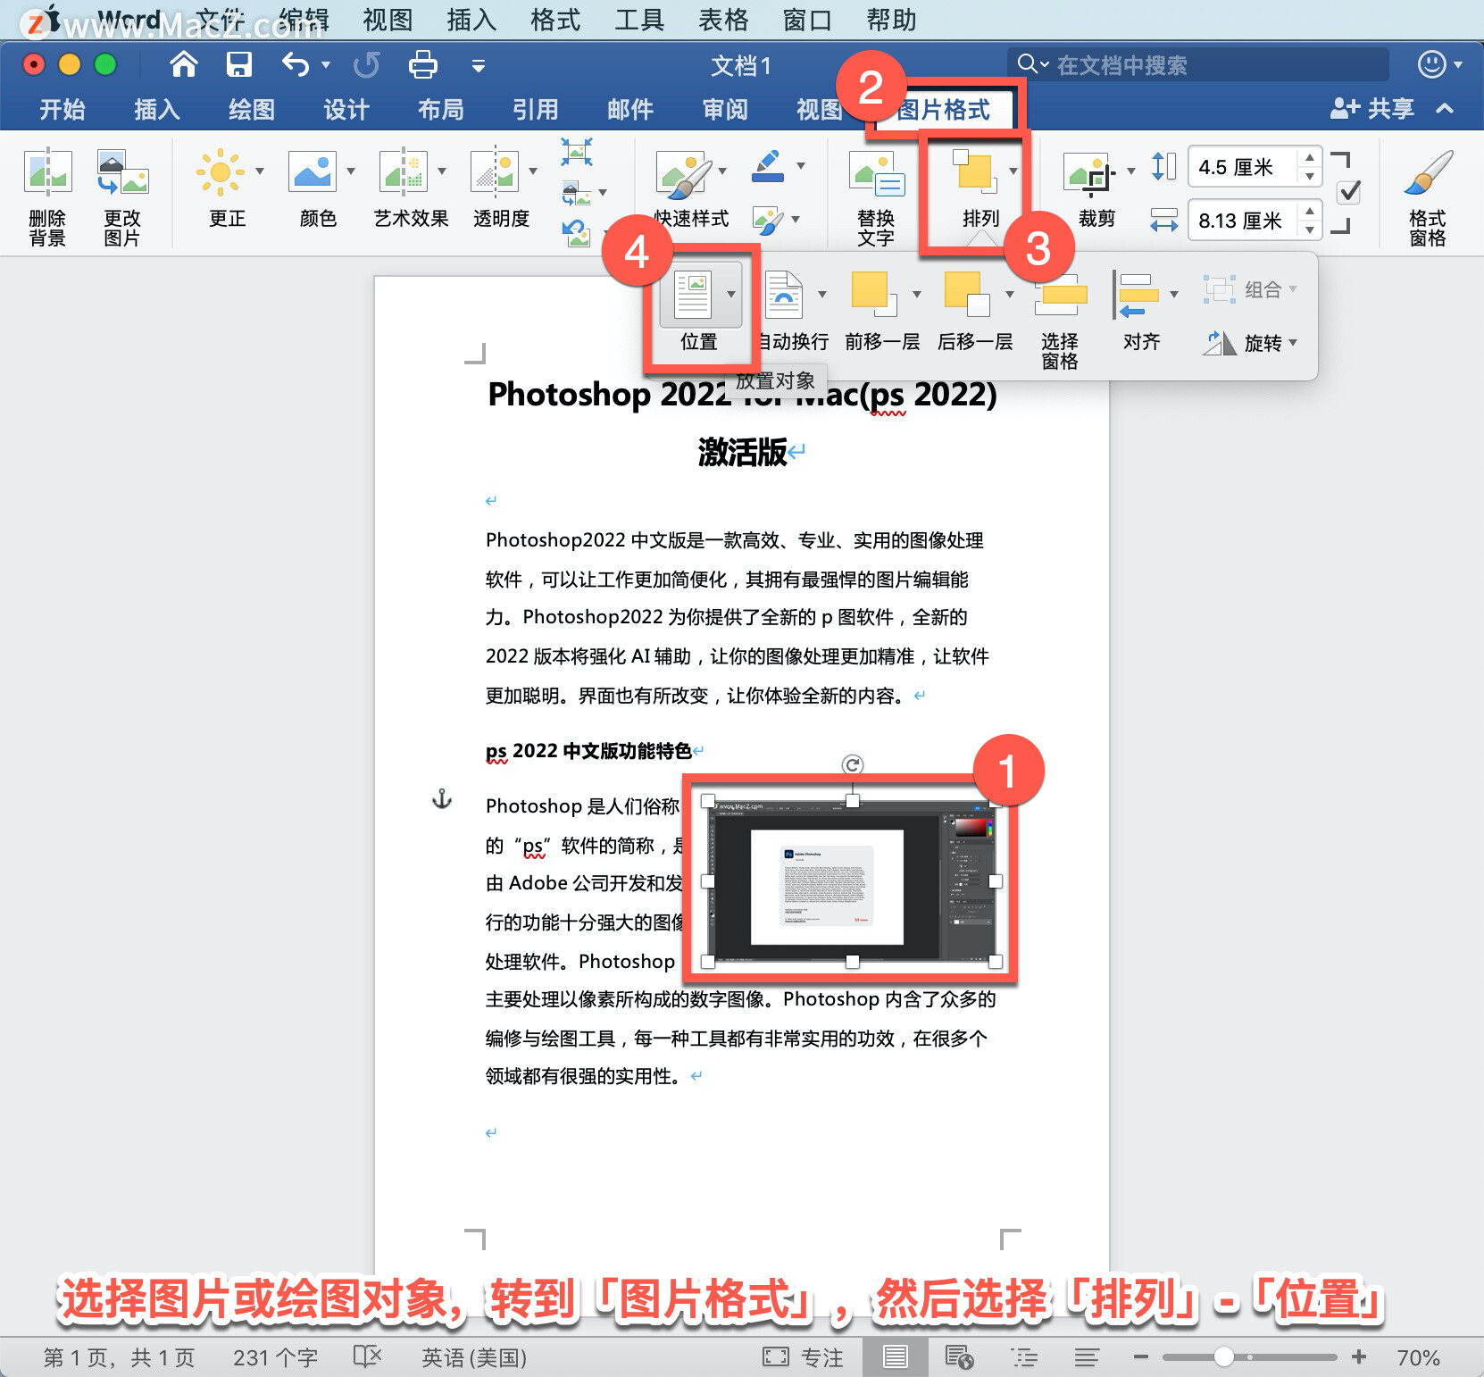Image resolution: width=1484 pixels, height=1377 pixels.
Task: Expand the Bring Forward dropdown arrow
Action: pyautogui.click(x=916, y=295)
